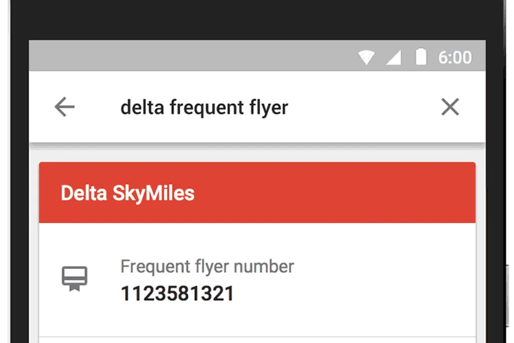Click the number 1123581321
Image resolution: width=514 pixels, height=343 pixels.
click(x=177, y=294)
